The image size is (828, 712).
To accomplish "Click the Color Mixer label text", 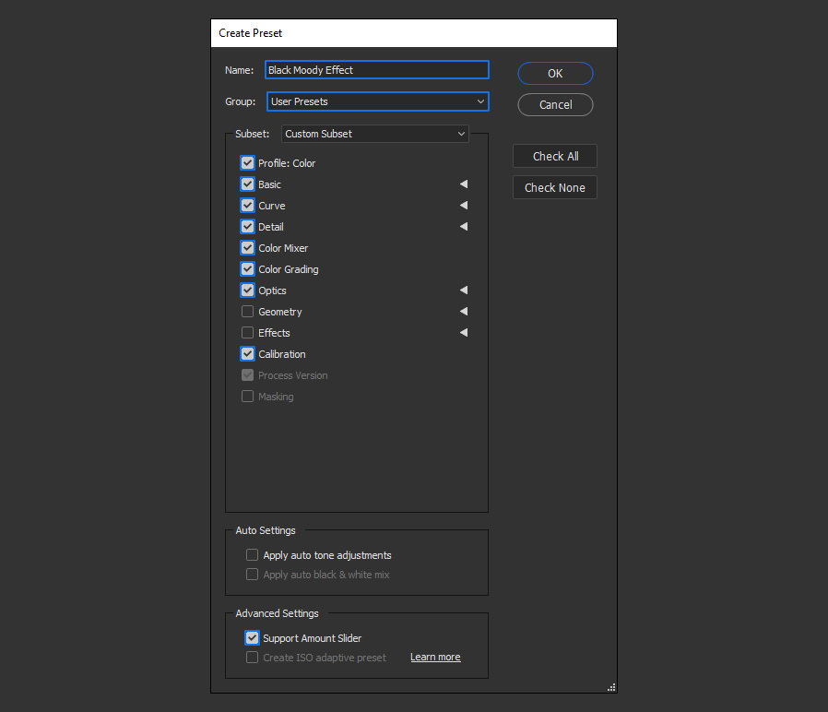I will 283,248.
